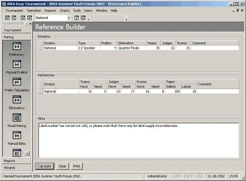This screenshot has width=246, height=181.
Task: Open the Tournament menu
Action: [14, 10]
